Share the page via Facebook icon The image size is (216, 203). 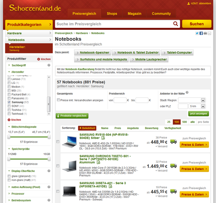click(201, 33)
